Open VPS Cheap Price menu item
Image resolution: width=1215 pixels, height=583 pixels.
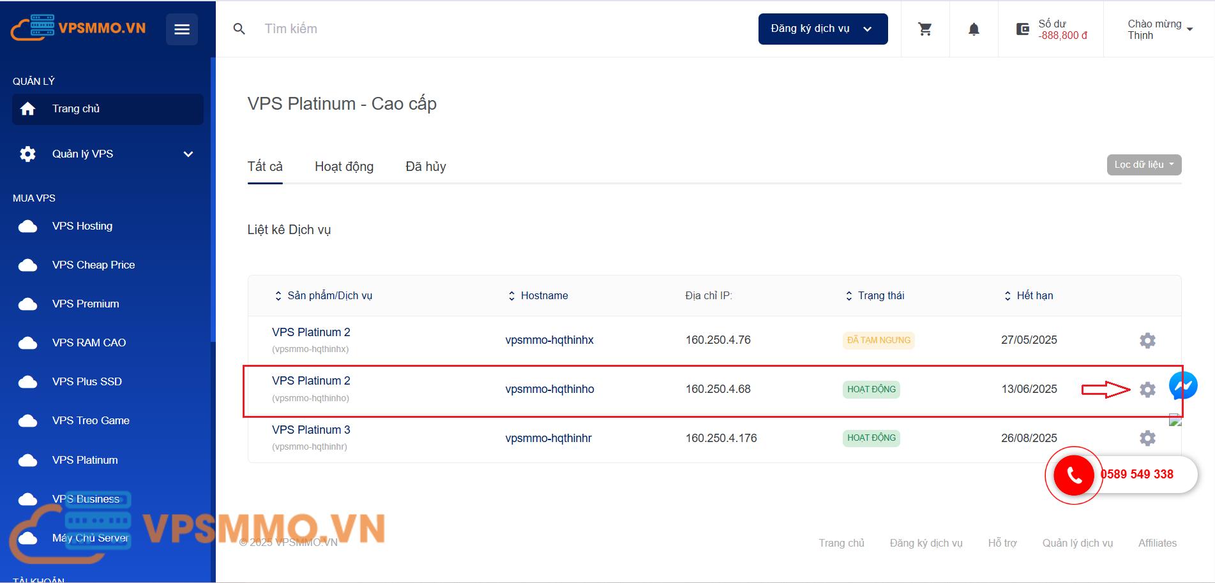(x=93, y=265)
